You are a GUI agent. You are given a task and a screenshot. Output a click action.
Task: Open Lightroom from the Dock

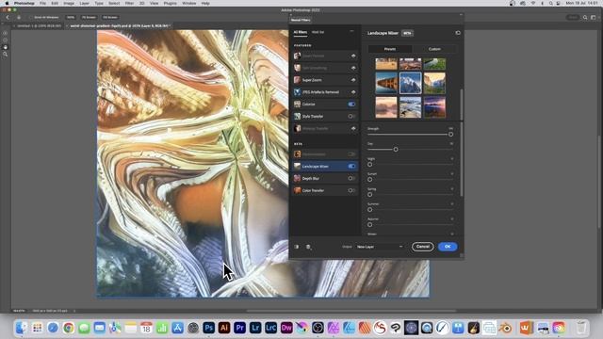pyautogui.click(x=255, y=328)
